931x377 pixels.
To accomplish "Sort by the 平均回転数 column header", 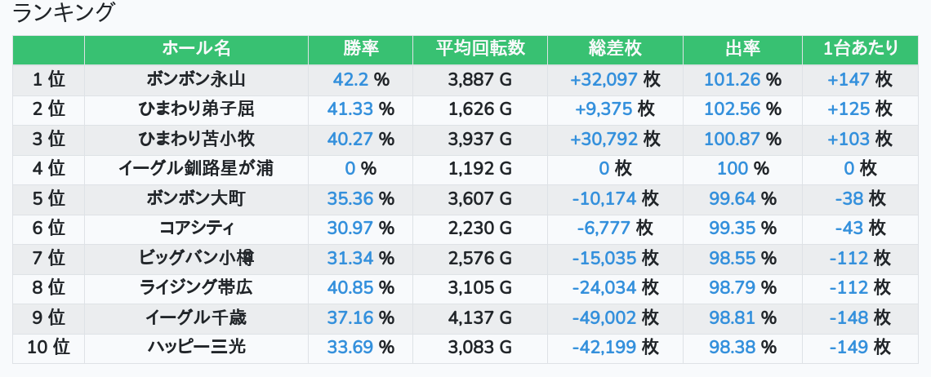I will (x=480, y=49).
